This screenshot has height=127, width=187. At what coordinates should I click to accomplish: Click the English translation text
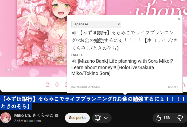[122, 67]
